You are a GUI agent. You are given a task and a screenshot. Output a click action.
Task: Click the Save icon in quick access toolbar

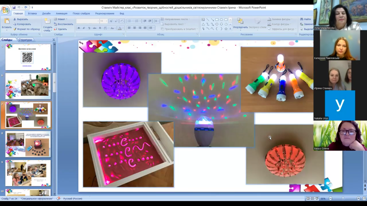point(14,8)
